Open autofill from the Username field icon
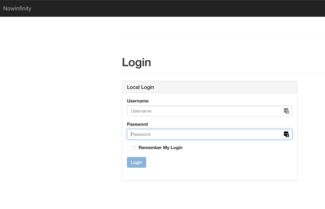Image resolution: width=325 pixels, height=209 pixels. click(286, 111)
